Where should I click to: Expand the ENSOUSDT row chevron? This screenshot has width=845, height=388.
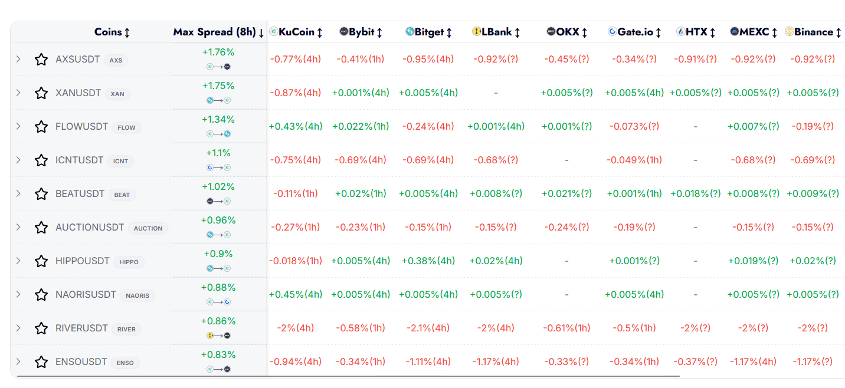pyautogui.click(x=18, y=362)
